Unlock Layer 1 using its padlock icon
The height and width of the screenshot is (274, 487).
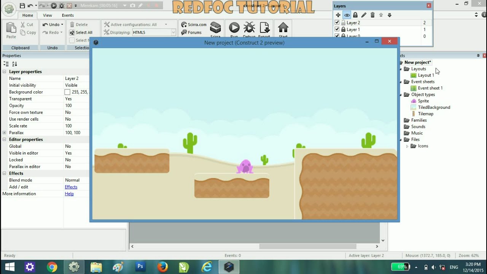click(x=343, y=29)
